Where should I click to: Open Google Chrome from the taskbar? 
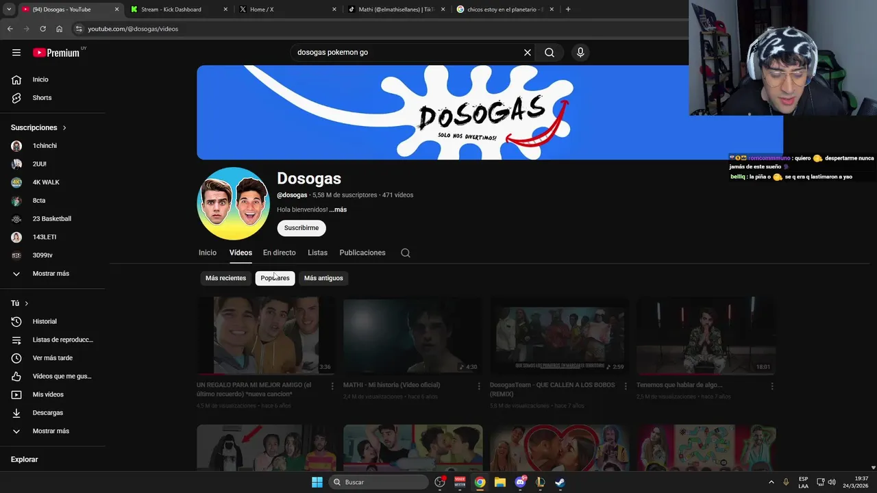click(x=480, y=482)
